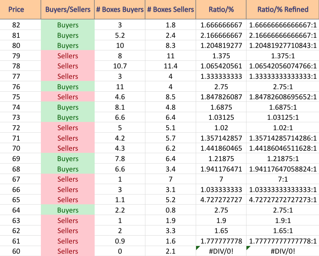Click the refined ratio 1.94117647058824:1
This screenshot has width=319, height=256.
(x=283, y=169)
